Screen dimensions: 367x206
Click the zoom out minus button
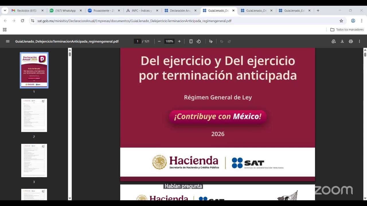click(159, 41)
